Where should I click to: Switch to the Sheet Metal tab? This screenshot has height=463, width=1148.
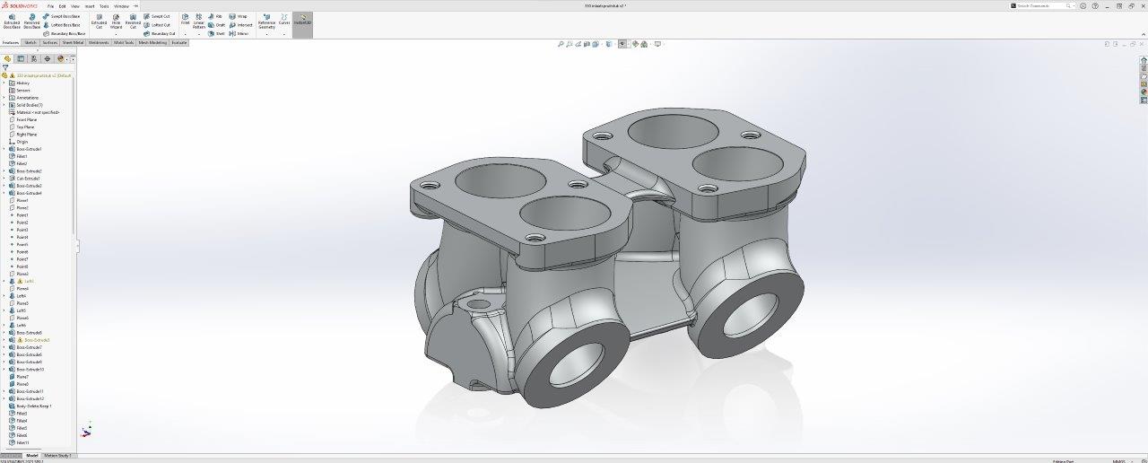pyautogui.click(x=73, y=42)
